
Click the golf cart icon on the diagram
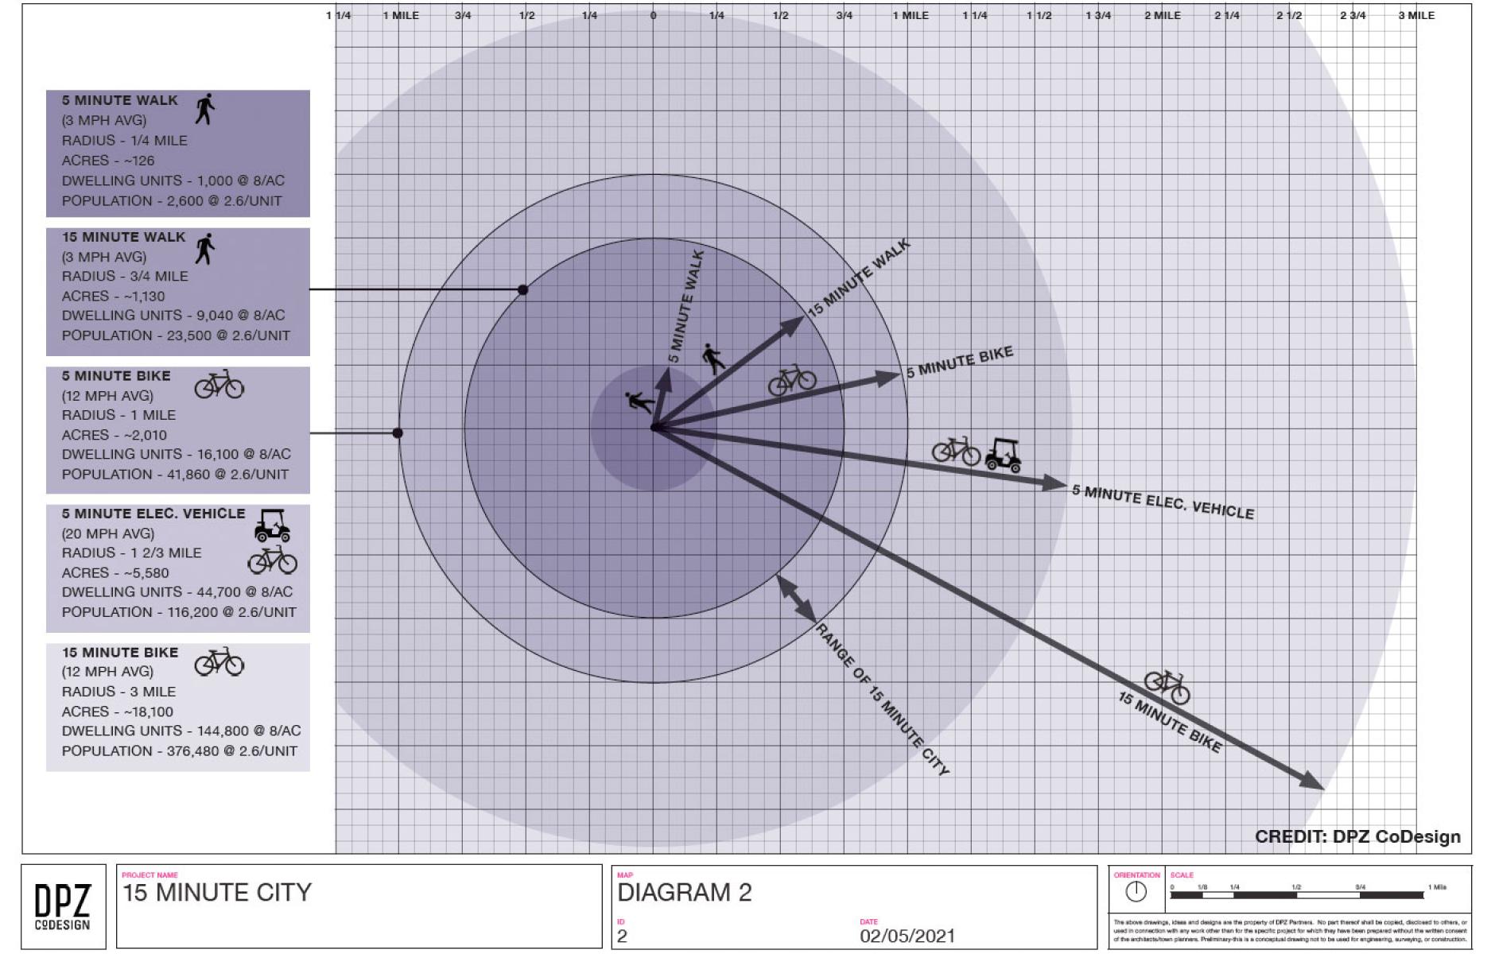click(x=1002, y=455)
